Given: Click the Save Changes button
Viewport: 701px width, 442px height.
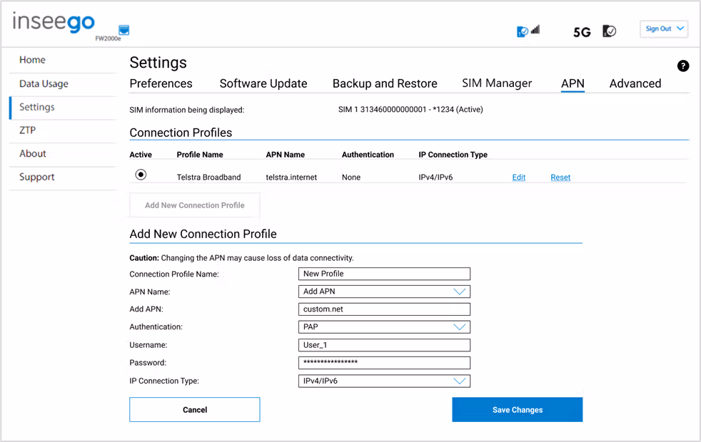Looking at the screenshot, I should [x=518, y=409].
